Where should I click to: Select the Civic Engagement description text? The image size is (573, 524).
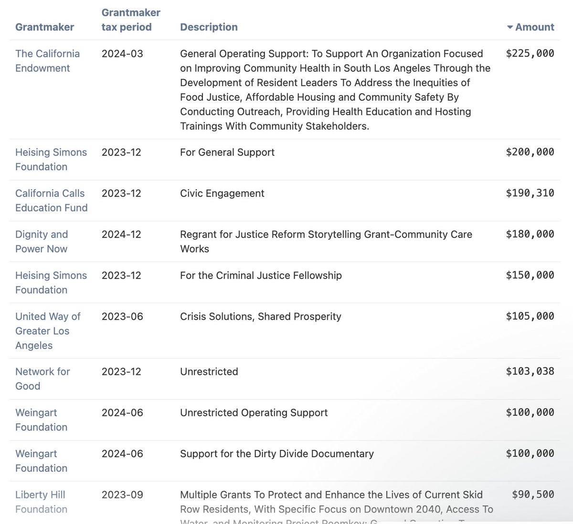click(222, 193)
